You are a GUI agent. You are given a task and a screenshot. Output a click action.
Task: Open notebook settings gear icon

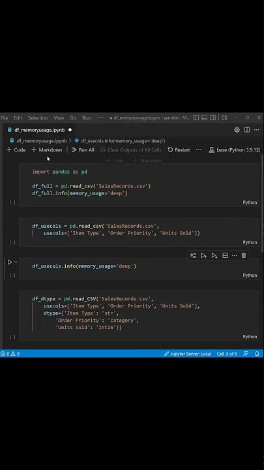click(x=237, y=130)
